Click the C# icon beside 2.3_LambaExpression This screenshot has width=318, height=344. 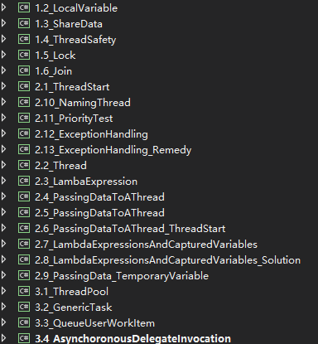click(24, 181)
